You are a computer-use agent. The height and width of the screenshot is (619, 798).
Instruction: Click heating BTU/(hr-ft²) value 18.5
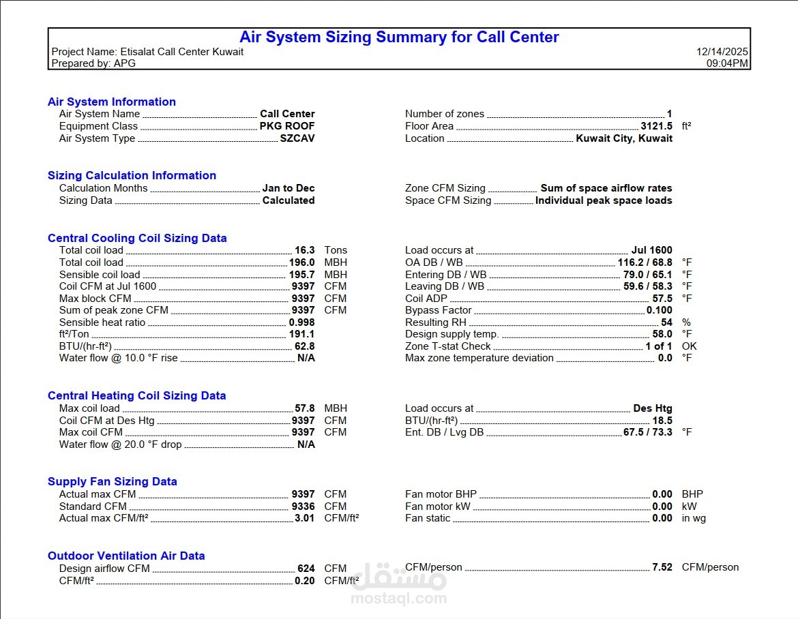(662, 421)
